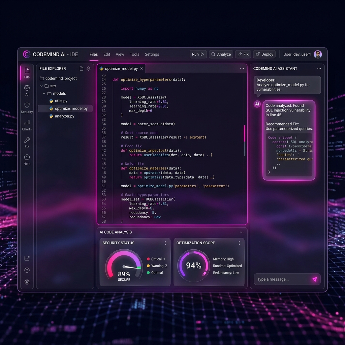Screen dimensions: 345x345
Task: Close the optimize_model.py tab
Action: point(142,69)
